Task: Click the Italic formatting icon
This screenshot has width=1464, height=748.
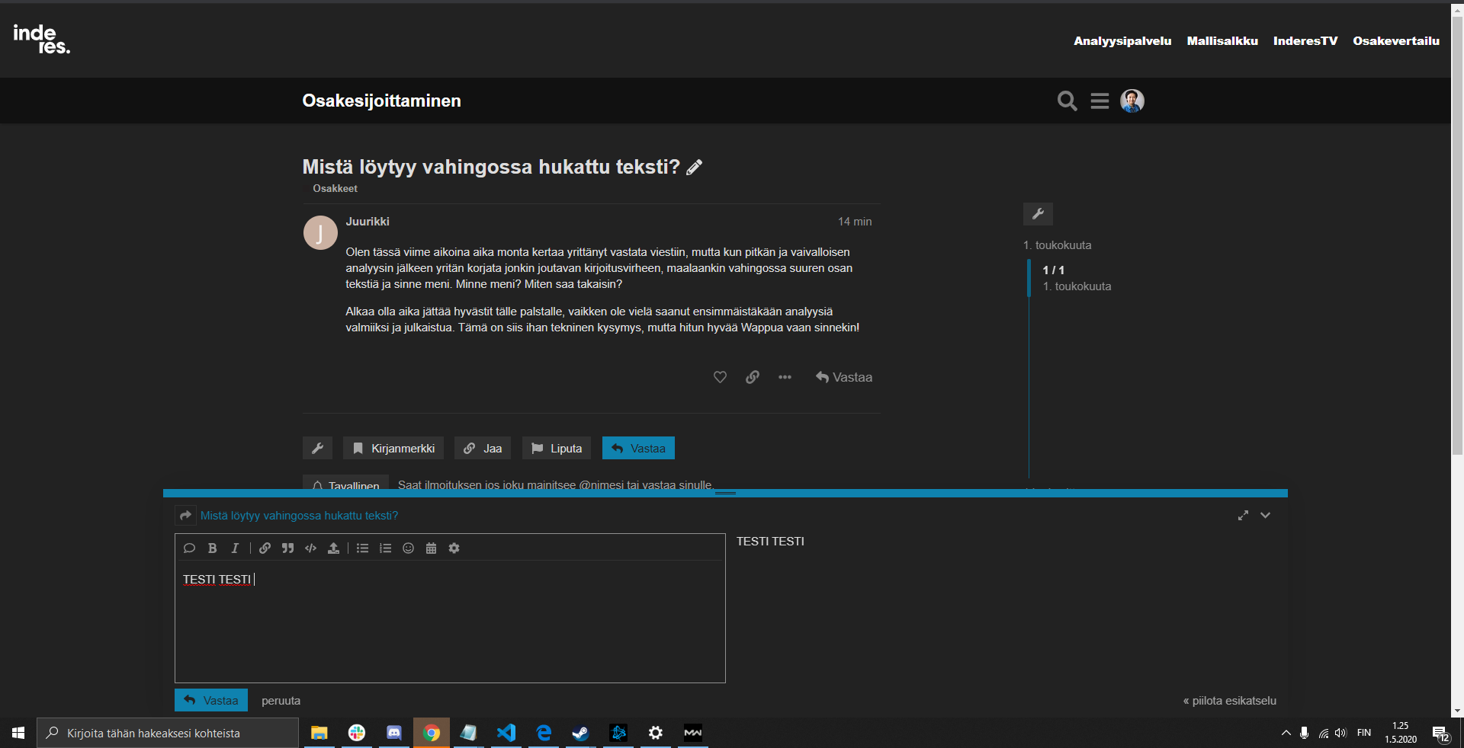Action: pos(235,548)
